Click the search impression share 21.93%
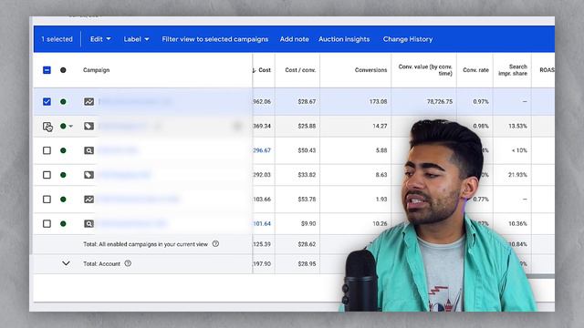 coord(517,175)
